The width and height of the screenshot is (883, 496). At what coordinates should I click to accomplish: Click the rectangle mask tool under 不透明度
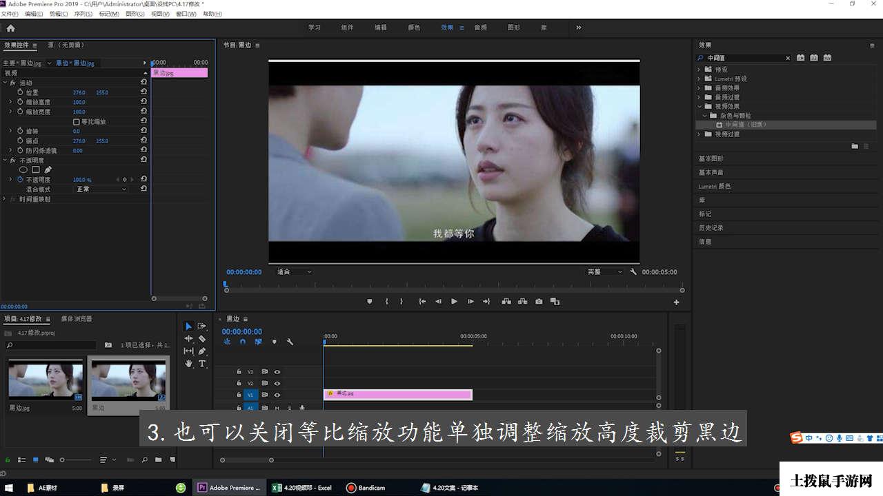pyautogui.click(x=36, y=169)
